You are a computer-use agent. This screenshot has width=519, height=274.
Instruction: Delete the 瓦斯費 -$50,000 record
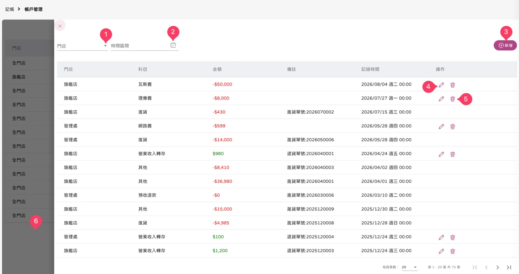pyautogui.click(x=452, y=85)
